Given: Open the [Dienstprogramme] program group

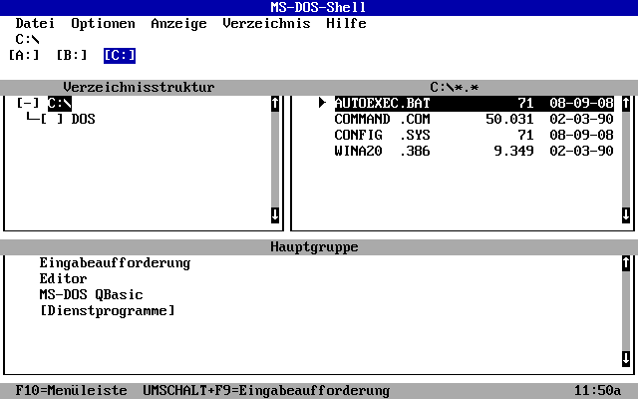Looking at the screenshot, I should point(107,311).
